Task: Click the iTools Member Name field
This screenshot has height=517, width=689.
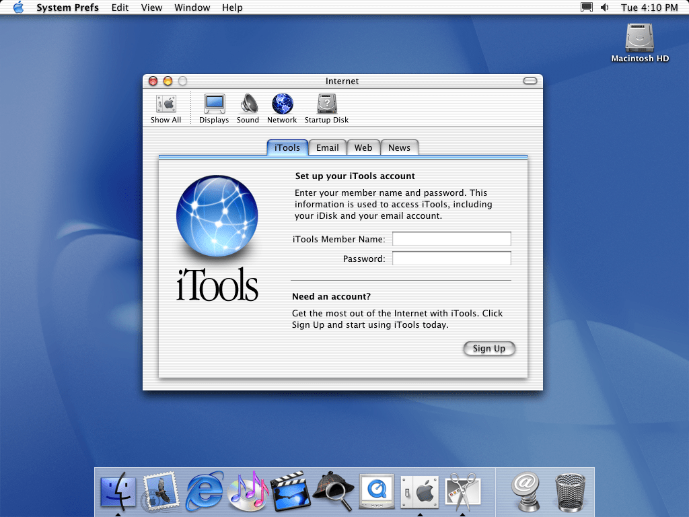Action: 451,239
